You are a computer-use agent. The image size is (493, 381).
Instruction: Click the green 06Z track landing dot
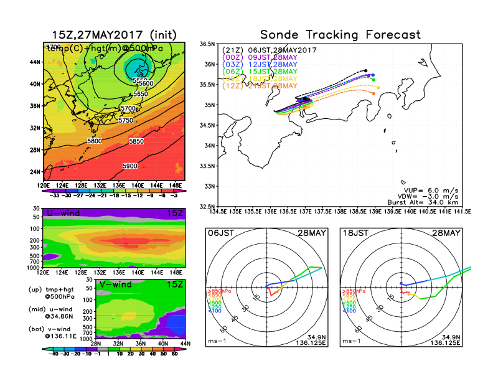click(373, 80)
